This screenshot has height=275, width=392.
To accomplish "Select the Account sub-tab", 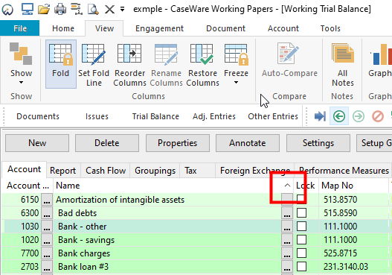I will (24, 170).
